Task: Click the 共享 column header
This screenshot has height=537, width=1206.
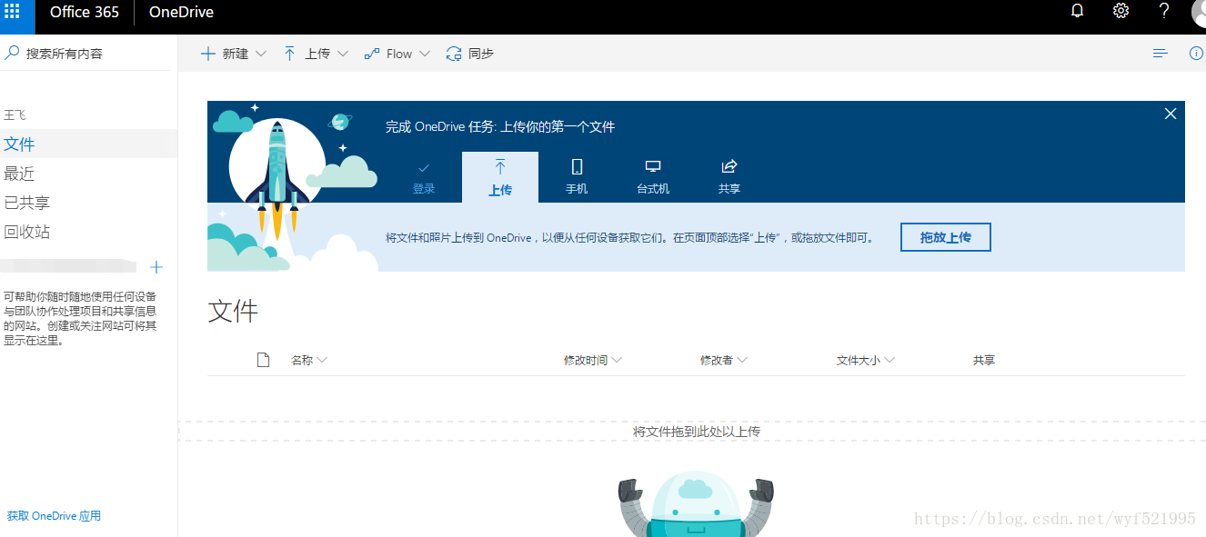Action: [x=984, y=360]
